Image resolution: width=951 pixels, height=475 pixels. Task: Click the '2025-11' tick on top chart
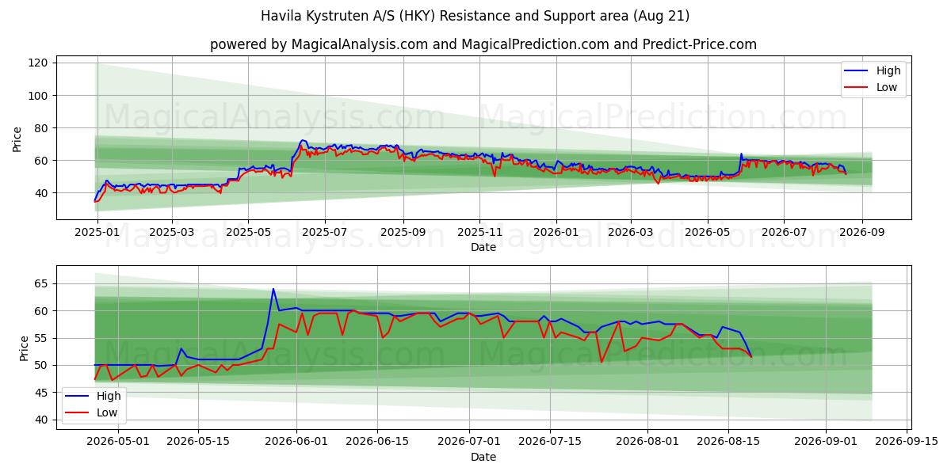[x=479, y=234]
